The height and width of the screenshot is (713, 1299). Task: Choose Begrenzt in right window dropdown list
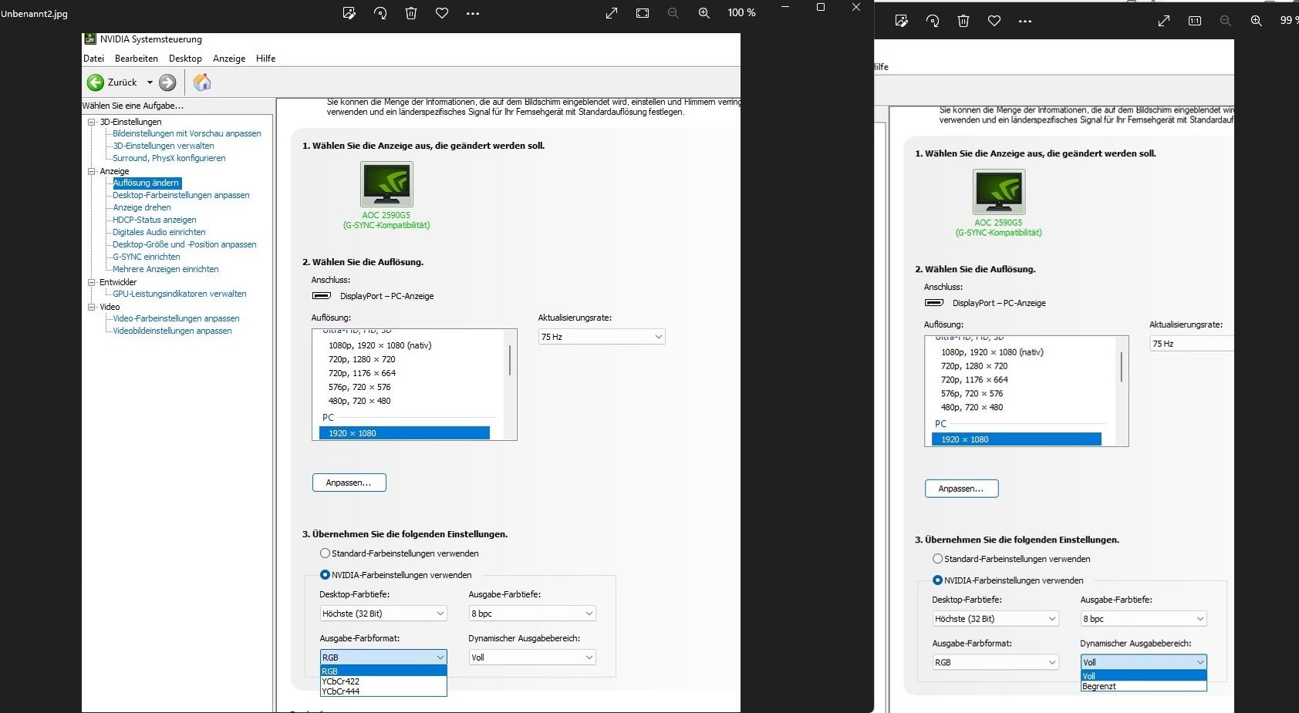tap(1143, 686)
